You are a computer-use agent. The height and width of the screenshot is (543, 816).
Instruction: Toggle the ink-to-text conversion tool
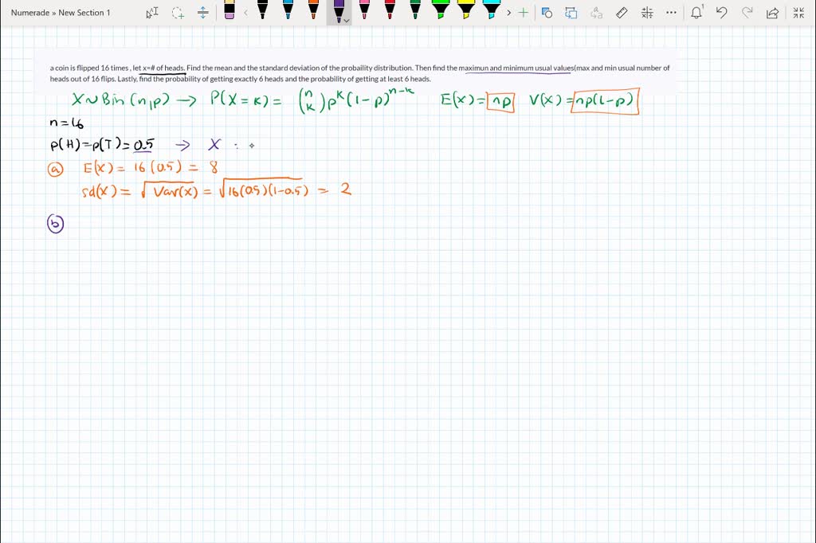pyautogui.click(x=598, y=13)
